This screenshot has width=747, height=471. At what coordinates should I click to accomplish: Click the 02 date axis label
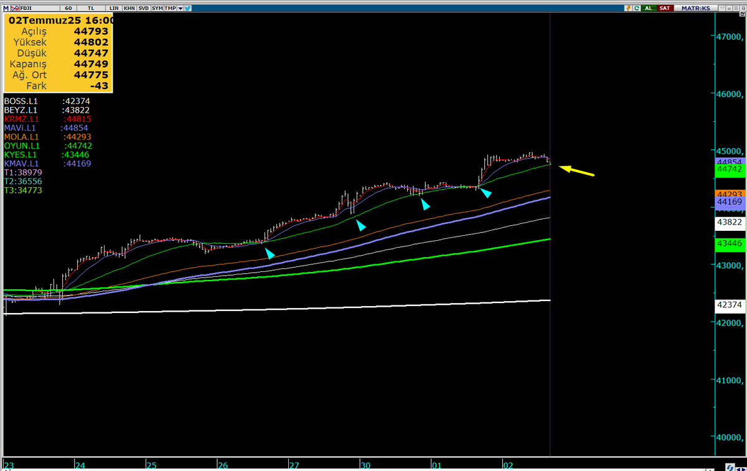coord(508,465)
